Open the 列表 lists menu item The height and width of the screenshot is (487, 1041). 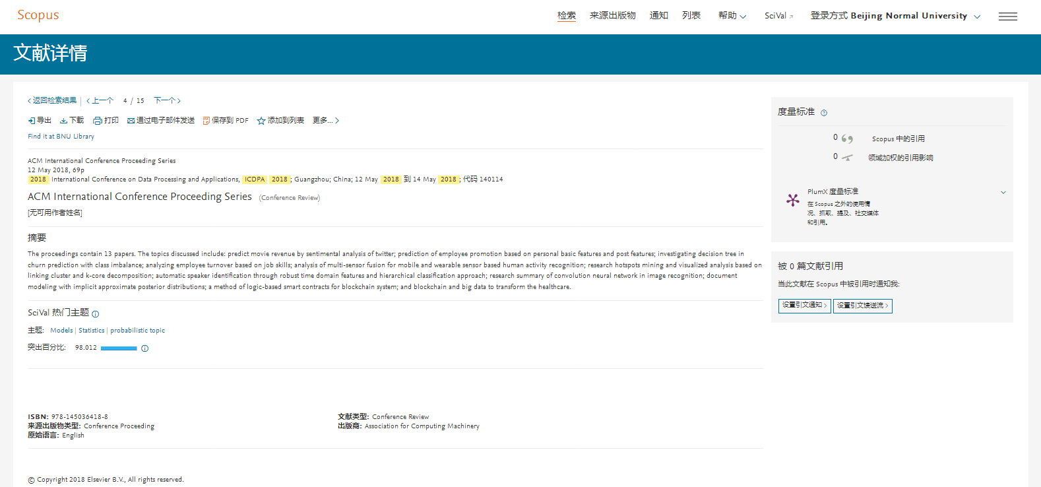coord(691,15)
